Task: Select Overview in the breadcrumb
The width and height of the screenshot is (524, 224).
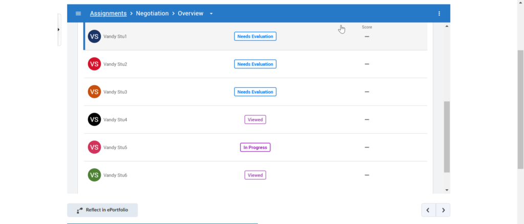Action: coord(190,13)
